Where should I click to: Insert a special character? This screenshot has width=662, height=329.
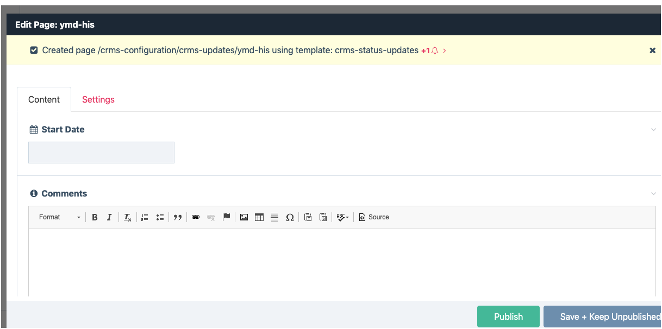(290, 217)
